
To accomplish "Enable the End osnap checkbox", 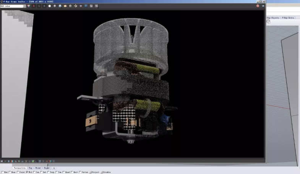I will 2,172.
